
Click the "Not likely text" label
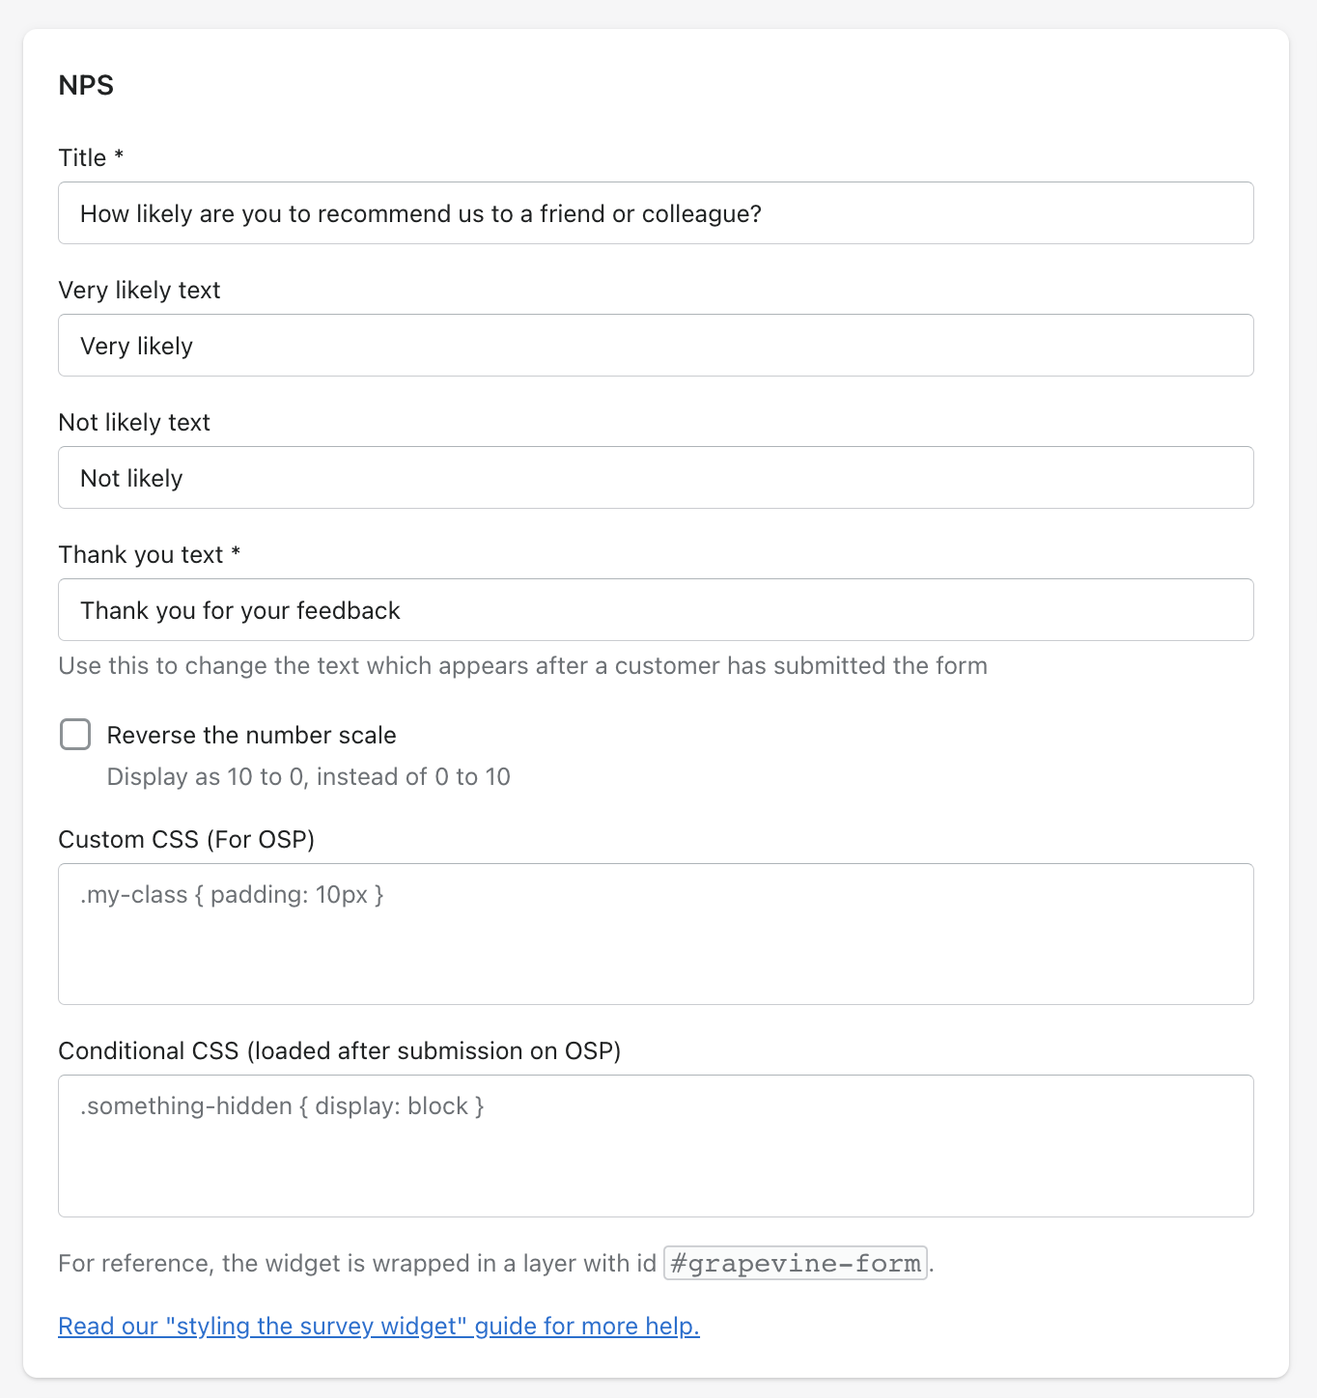click(134, 422)
